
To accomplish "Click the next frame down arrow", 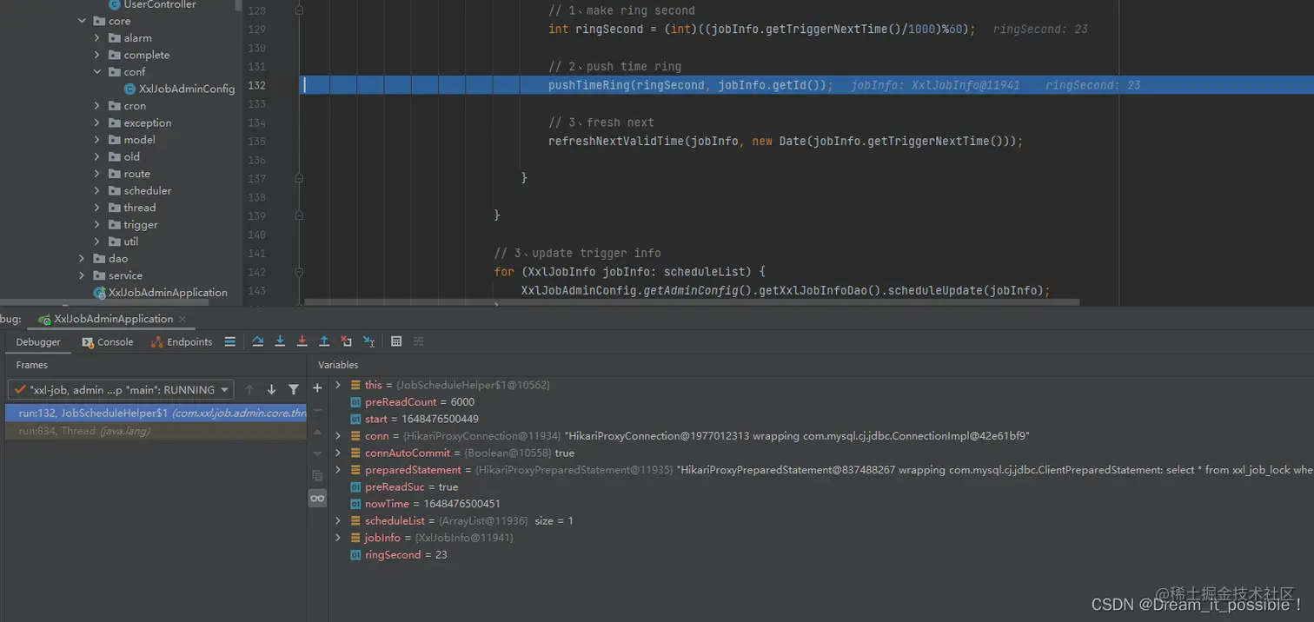I will (x=271, y=390).
